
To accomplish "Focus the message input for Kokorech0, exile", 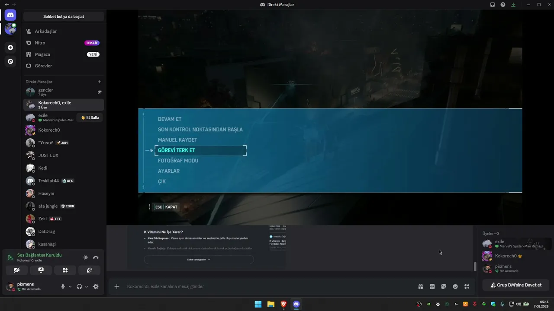I will pyautogui.click(x=267, y=286).
